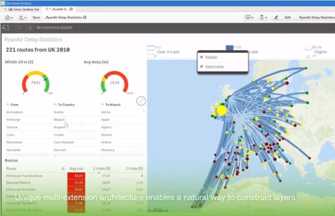Open the bookmarks menu
Viewport: 335px width, 216px height.
(x=263, y=17)
